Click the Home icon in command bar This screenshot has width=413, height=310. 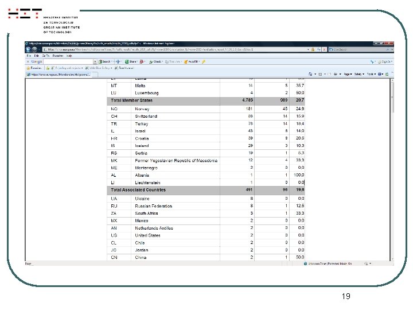[x=310, y=74]
